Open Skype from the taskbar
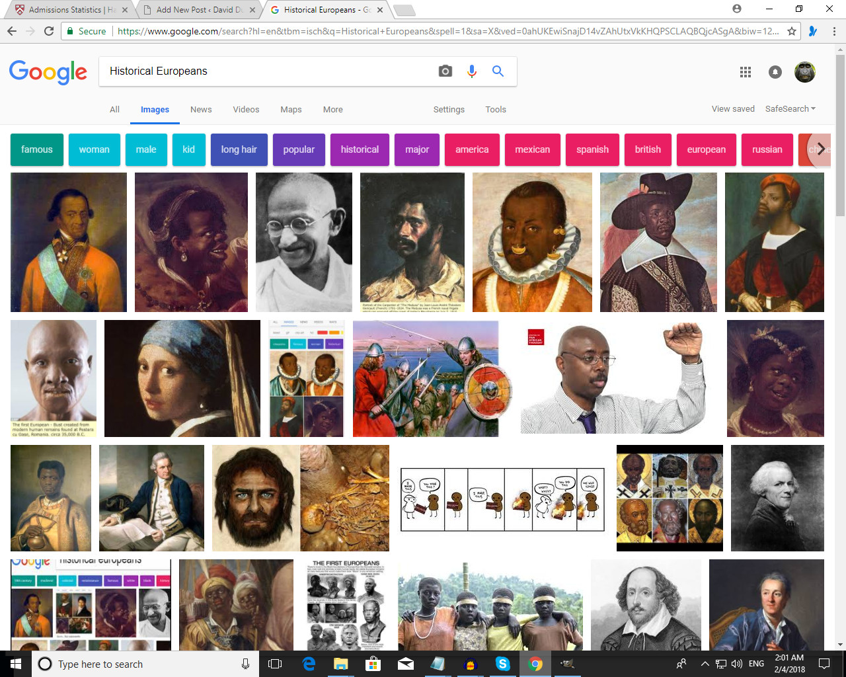The width and height of the screenshot is (846, 677). tap(502, 664)
